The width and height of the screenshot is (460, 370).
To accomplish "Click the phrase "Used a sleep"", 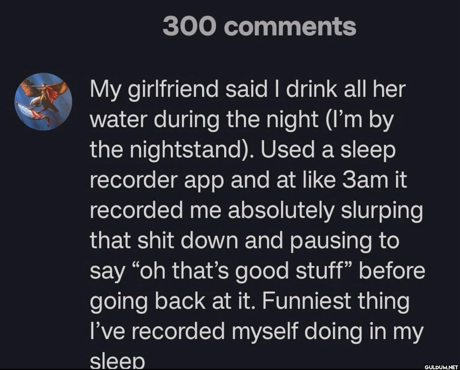I will [x=328, y=150].
